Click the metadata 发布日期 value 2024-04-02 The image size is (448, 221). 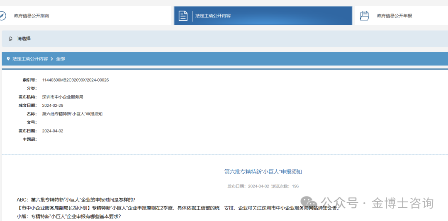point(53,131)
